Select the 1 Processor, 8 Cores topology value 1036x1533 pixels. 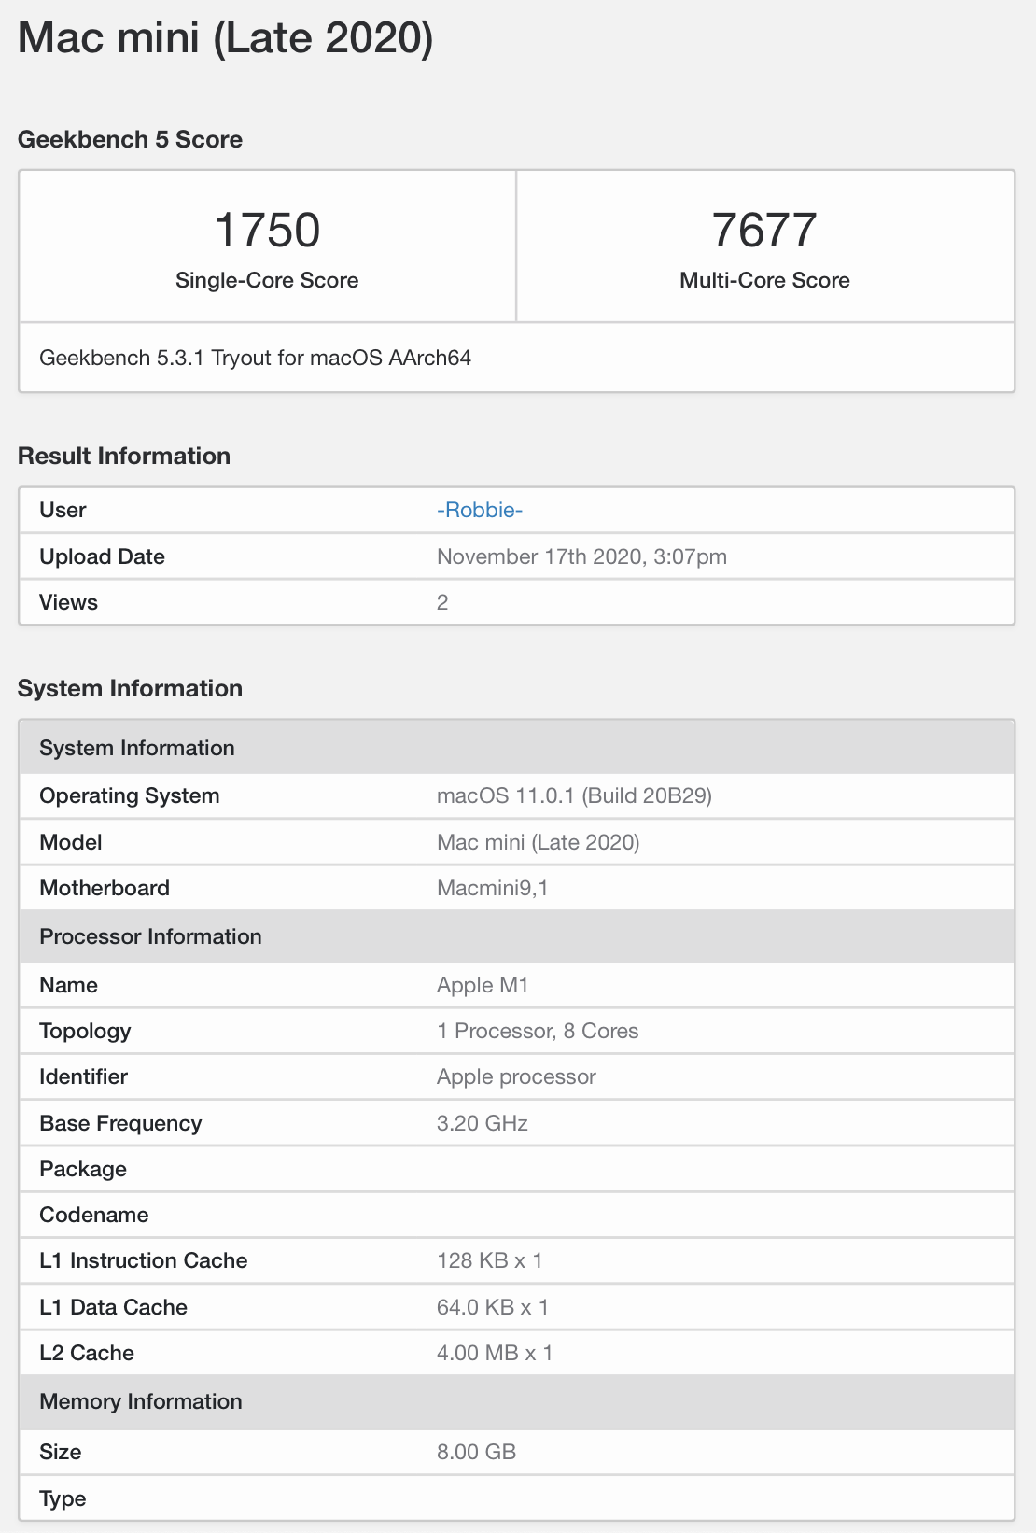point(538,1031)
